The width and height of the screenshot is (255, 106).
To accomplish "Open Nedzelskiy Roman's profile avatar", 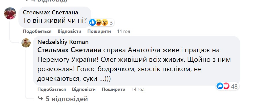I will tap(26, 43).
